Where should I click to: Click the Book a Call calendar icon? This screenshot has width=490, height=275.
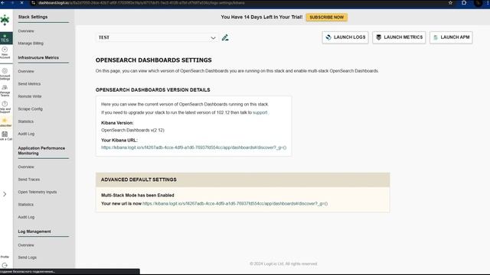coord(5,134)
